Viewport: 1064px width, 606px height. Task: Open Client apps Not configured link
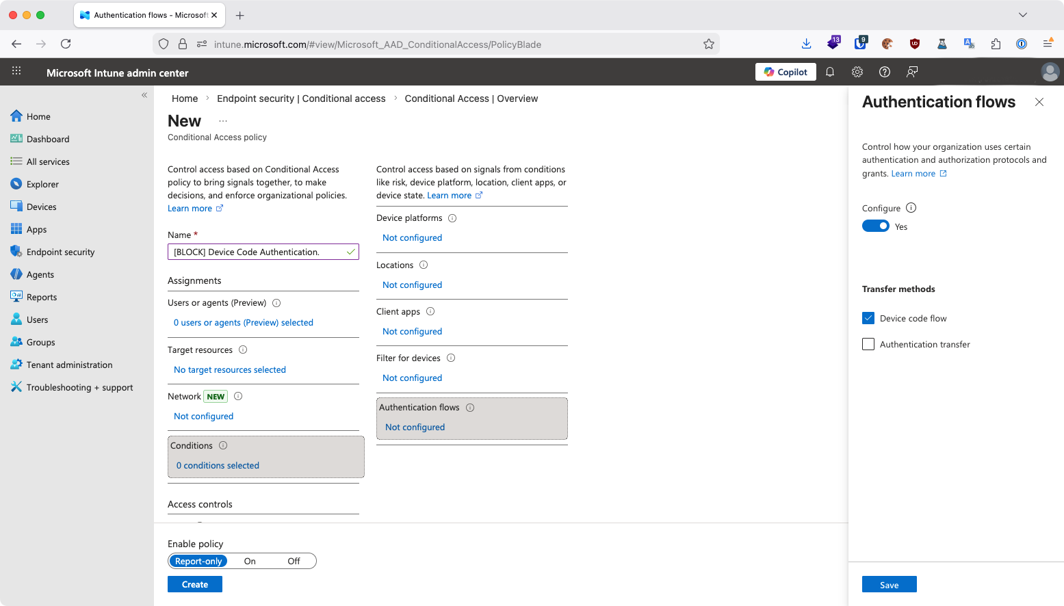tap(413, 331)
